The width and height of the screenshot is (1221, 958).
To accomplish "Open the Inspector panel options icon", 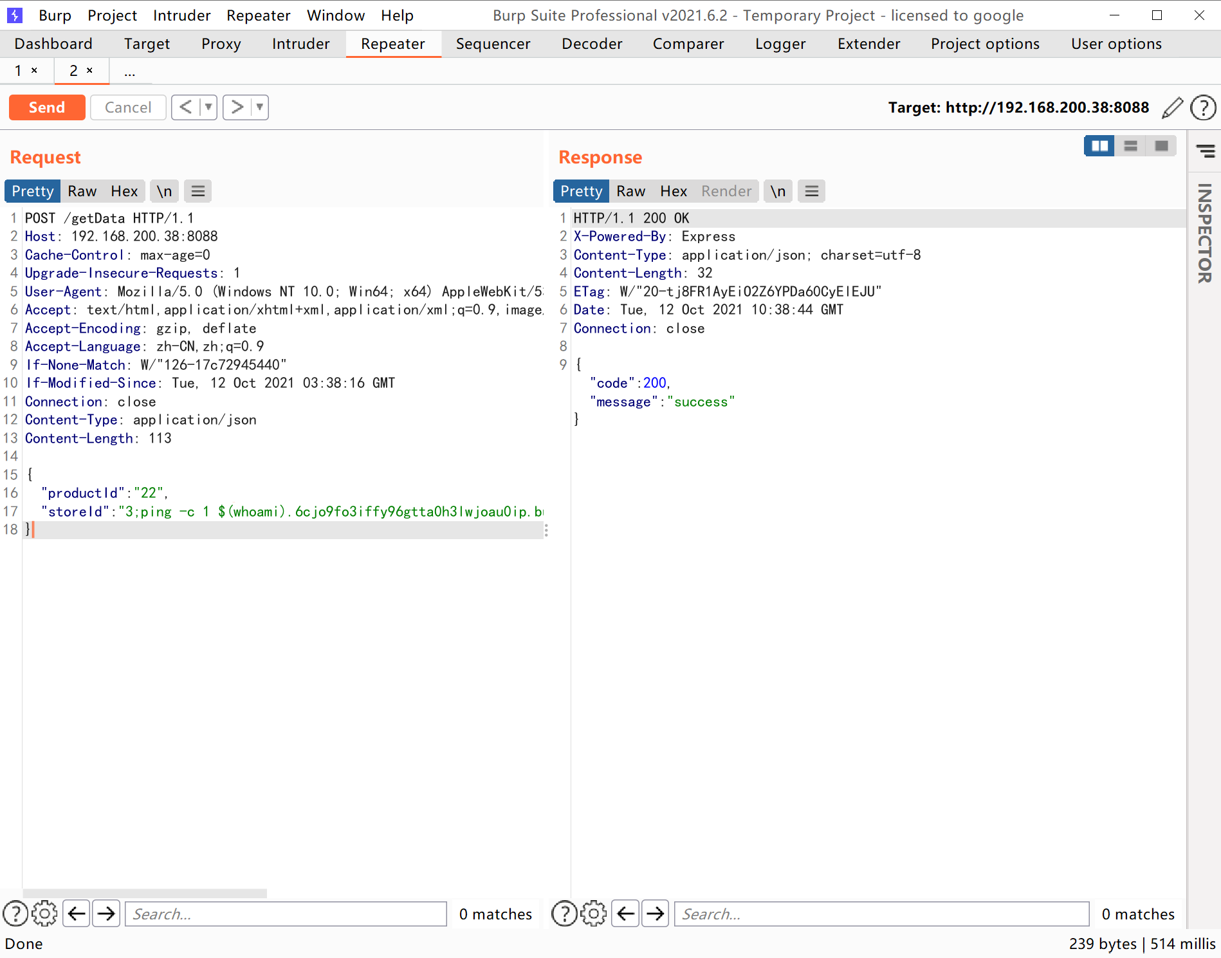I will pos(1205,151).
